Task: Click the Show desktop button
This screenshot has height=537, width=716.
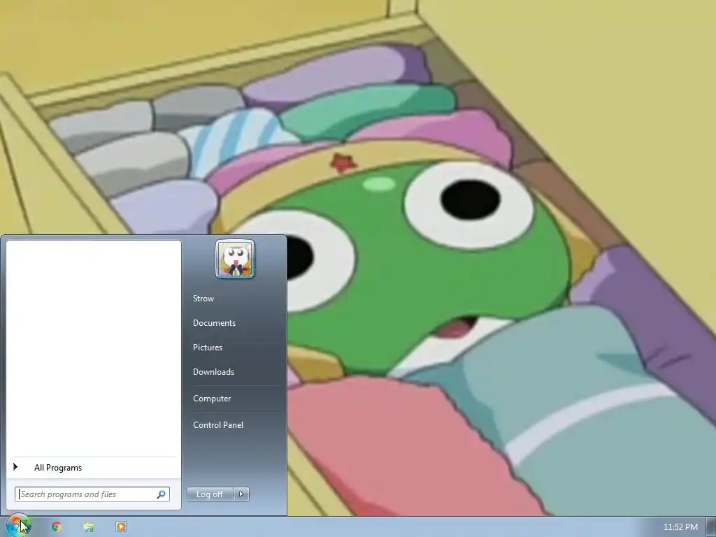Action: 710,527
